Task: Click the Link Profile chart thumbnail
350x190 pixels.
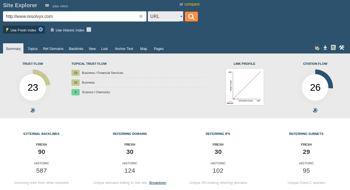Action: click(245, 87)
